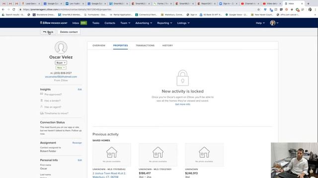Click the padlock locked activity icon
The width and height of the screenshot is (318, 178).
[x=182, y=78]
